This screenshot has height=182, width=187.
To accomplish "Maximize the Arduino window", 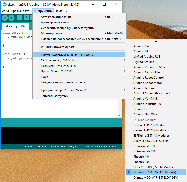I will coord(104,5).
